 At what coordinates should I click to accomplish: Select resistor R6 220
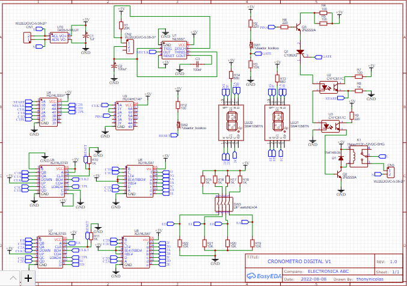point(284,26)
